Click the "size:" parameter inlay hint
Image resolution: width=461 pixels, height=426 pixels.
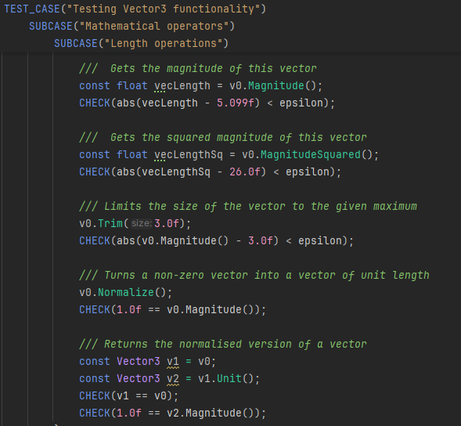(142, 224)
